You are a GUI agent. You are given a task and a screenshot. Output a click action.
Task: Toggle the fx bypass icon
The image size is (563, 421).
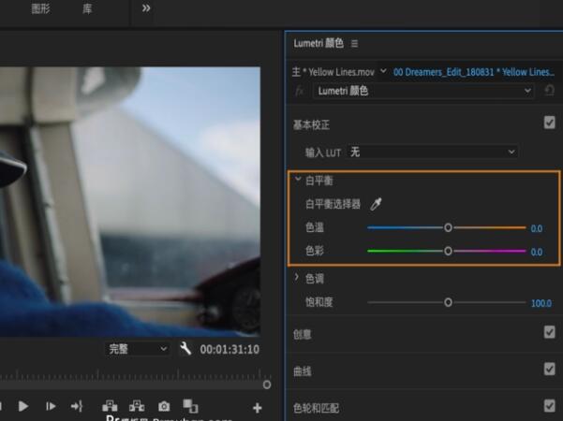coord(300,91)
